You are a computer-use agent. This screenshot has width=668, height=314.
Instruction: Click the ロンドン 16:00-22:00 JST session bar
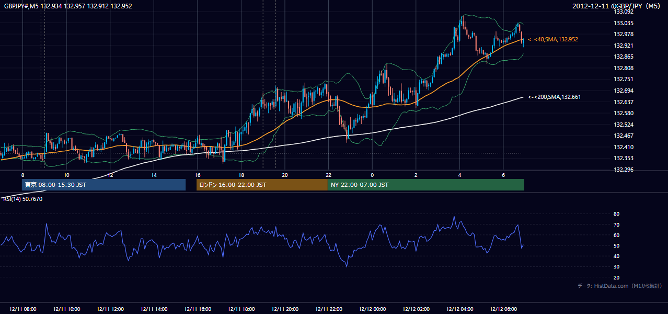(x=262, y=185)
